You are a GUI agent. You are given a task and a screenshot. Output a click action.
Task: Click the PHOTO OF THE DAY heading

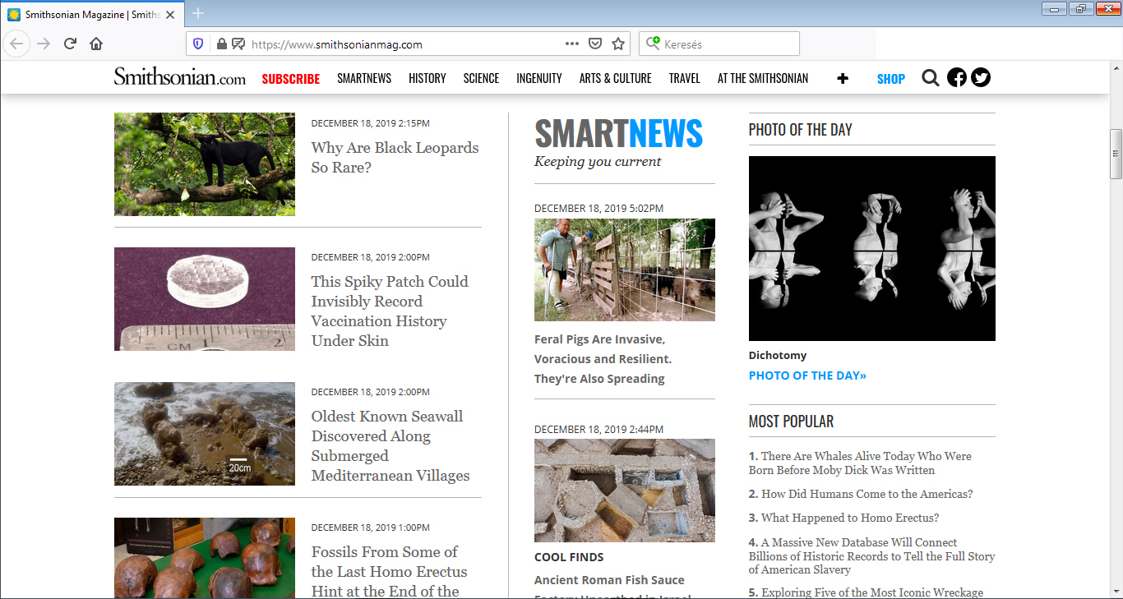click(800, 130)
